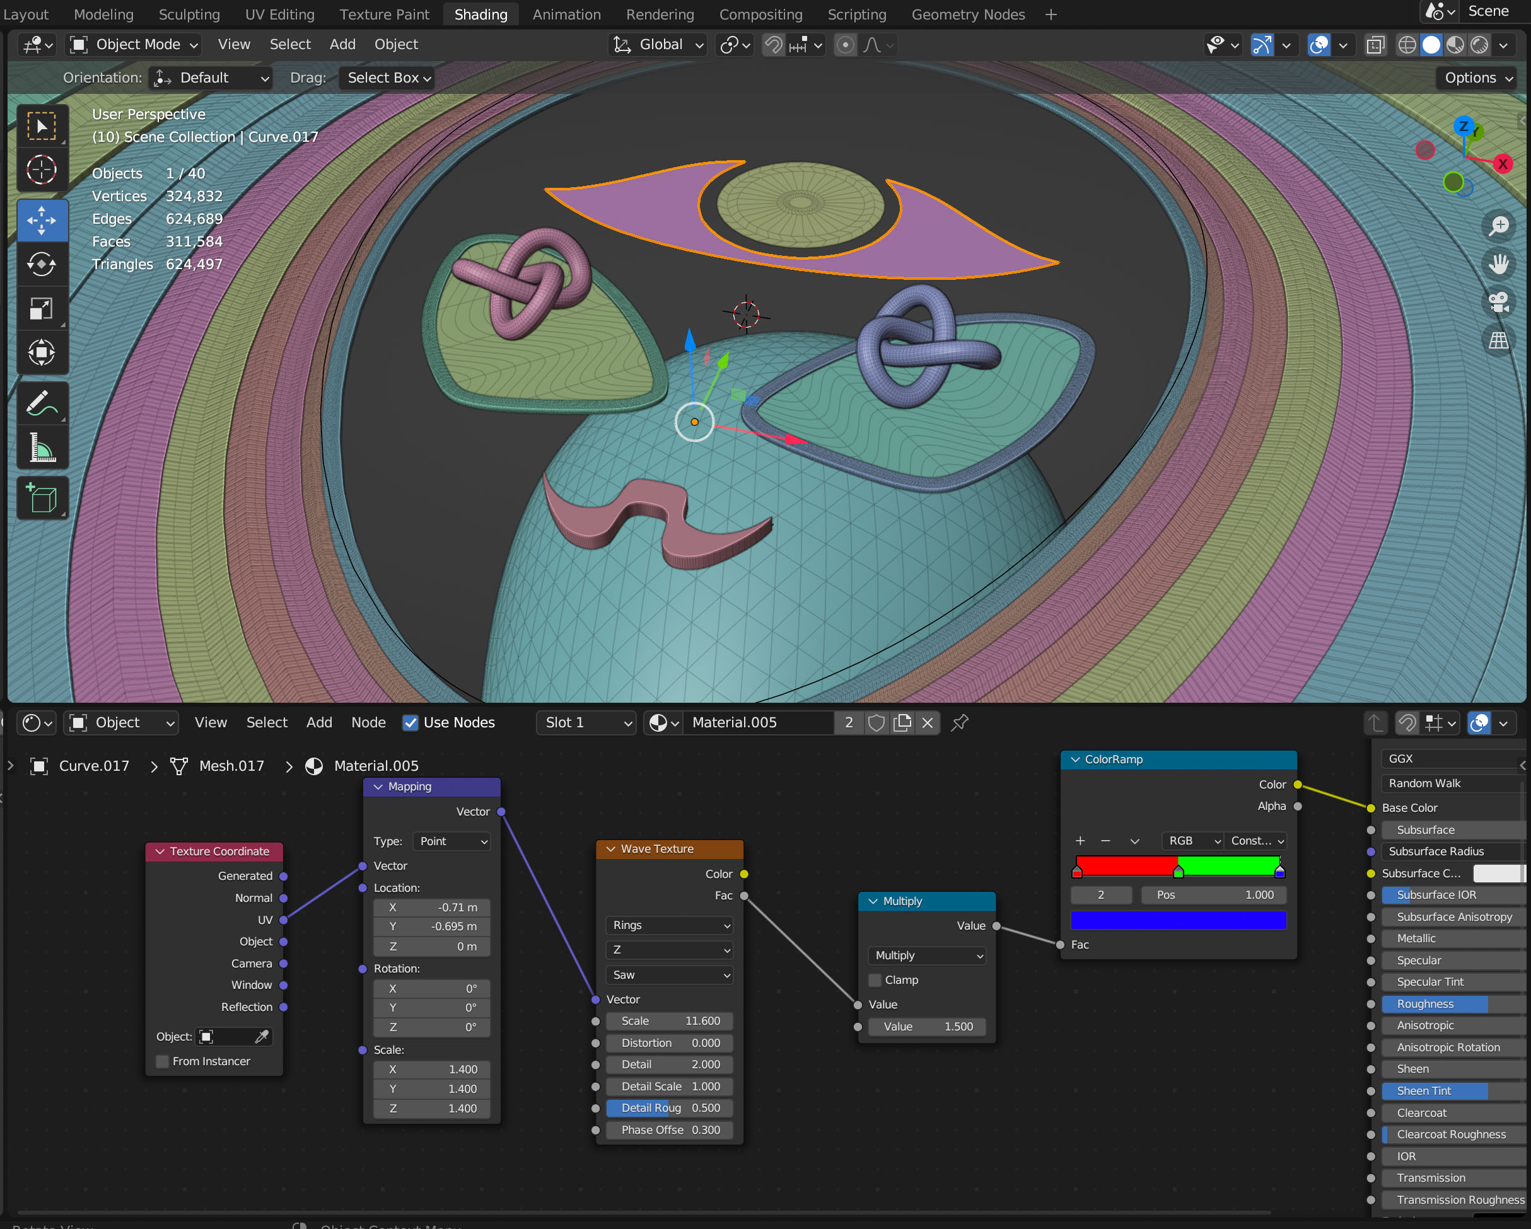This screenshot has height=1229, width=1531.
Task: Enable Clamp in Multiply node
Action: [875, 980]
